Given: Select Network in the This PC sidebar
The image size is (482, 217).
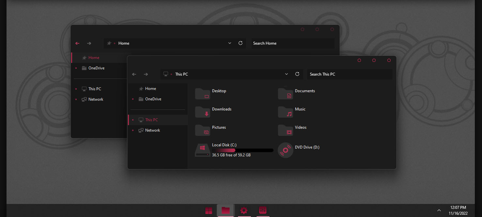Looking at the screenshot, I should click(152, 130).
